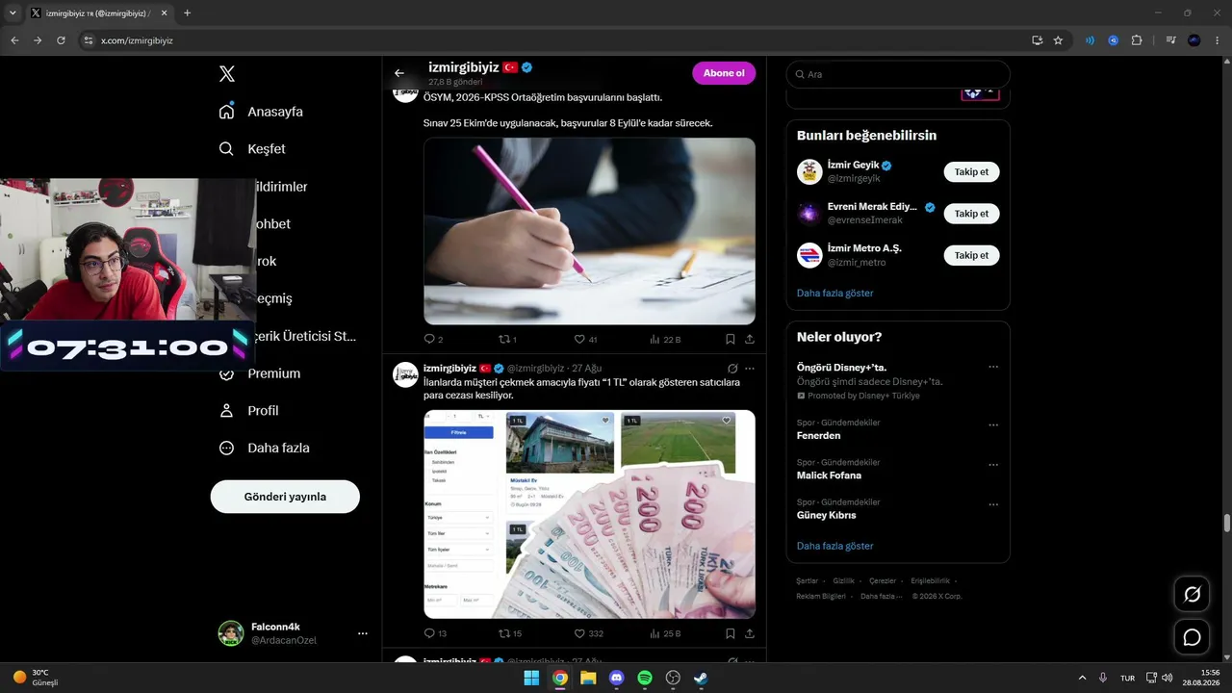Open Discord from the taskbar

[x=617, y=679]
